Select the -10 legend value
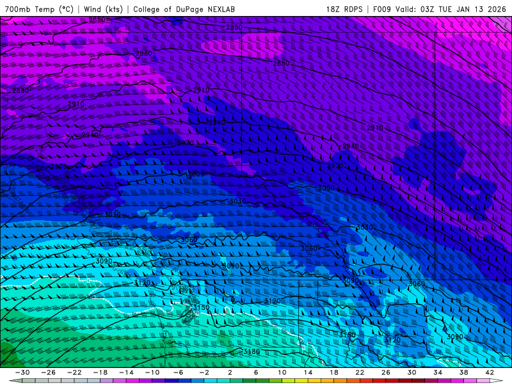Image resolution: width=512 pixels, height=384 pixels. pos(152,372)
